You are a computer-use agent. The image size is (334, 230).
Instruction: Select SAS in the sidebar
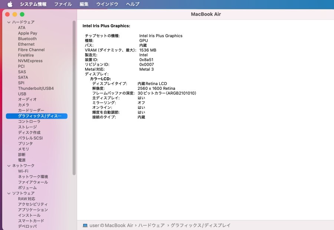[x=22, y=72]
